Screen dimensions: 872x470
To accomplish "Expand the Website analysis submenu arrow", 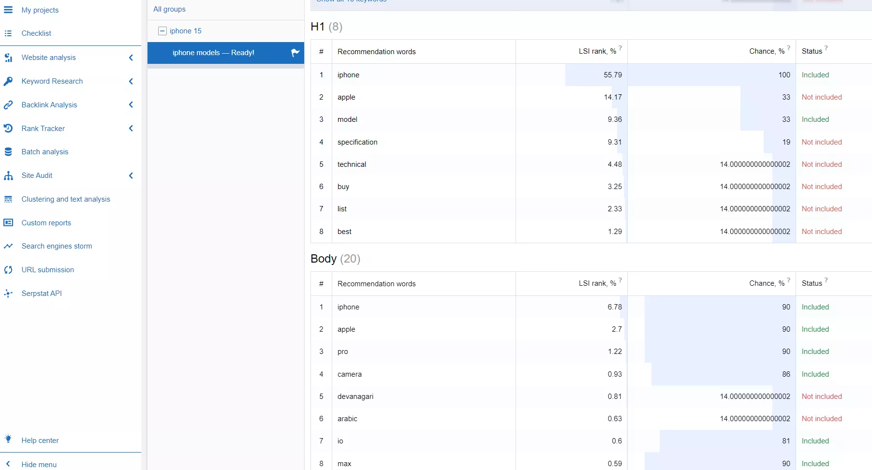I will point(131,58).
